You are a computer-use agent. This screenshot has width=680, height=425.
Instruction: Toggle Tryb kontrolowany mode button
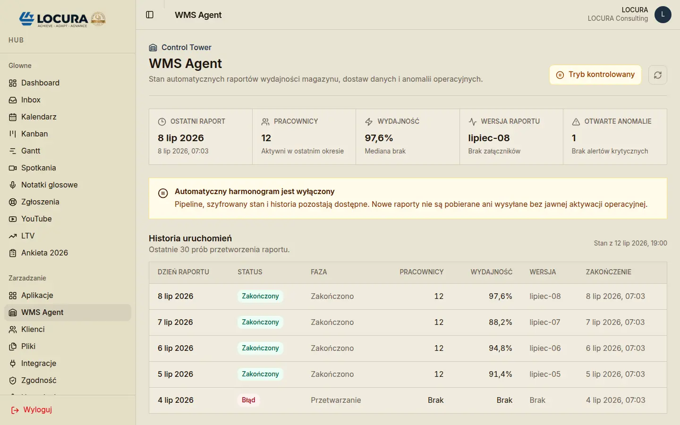(x=595, y=75)
